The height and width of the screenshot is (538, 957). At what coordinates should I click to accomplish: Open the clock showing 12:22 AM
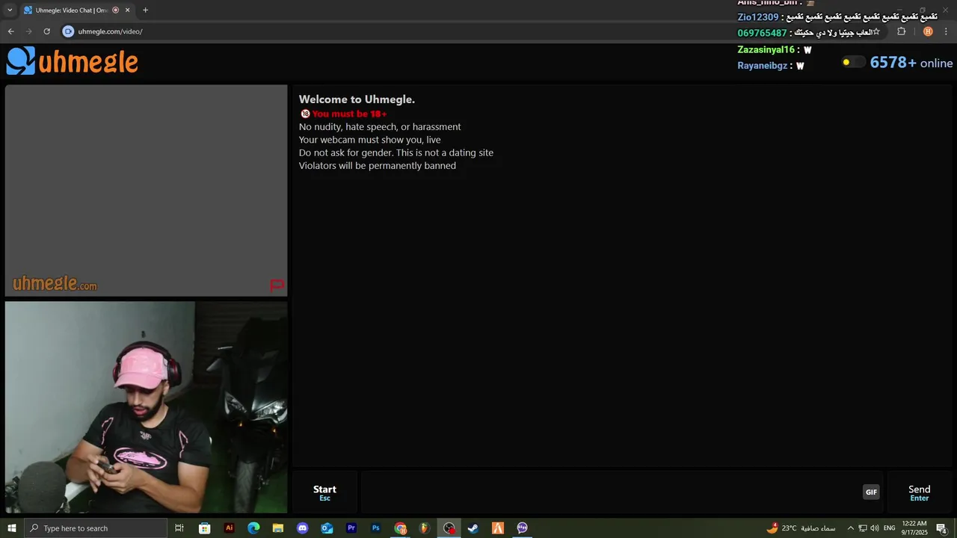click(x=914, y=528)
